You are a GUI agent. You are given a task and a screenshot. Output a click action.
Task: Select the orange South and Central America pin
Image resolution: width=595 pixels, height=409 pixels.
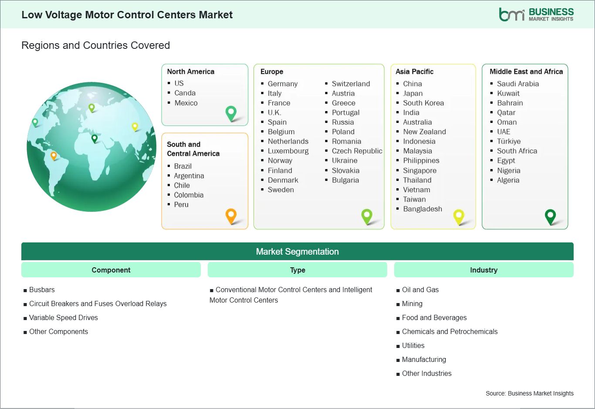click(230, 216)
